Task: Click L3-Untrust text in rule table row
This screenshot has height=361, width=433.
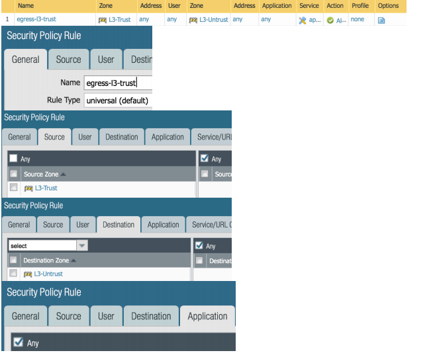Action: coord(214,20)
